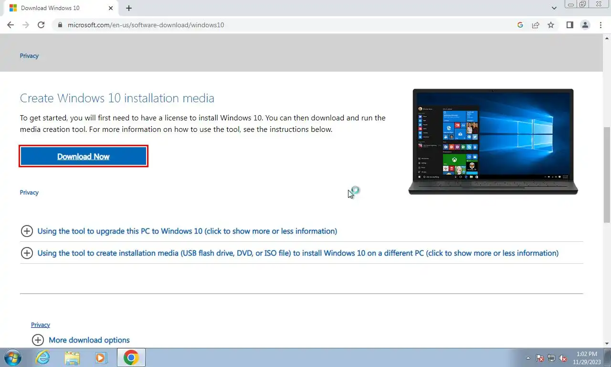Click 'Create Windows 10 installation media' heading
611x367 pixels.
coord(117,98)
